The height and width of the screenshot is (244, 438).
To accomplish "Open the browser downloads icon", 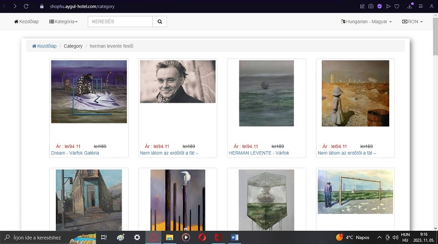I will (410, 6).
